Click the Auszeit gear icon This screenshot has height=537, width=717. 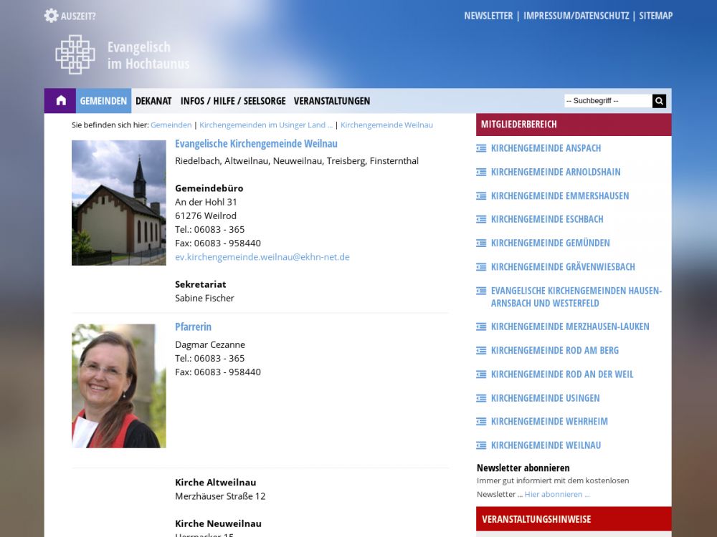(x=51, y=16)
